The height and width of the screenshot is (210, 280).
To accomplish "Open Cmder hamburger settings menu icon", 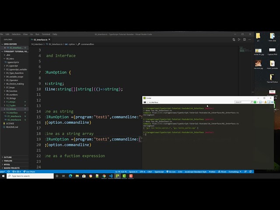I will [x=272, y=102].
